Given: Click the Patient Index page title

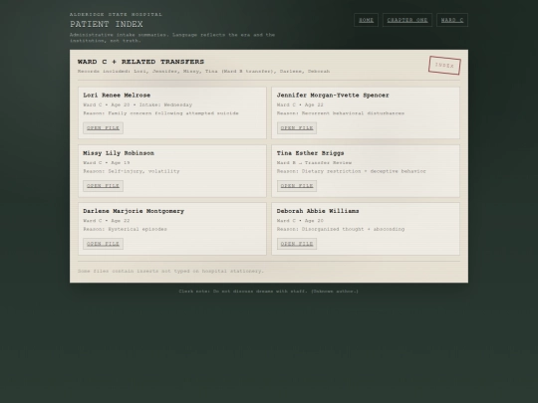Looking at the screenshot, I should tap(107, 24).
